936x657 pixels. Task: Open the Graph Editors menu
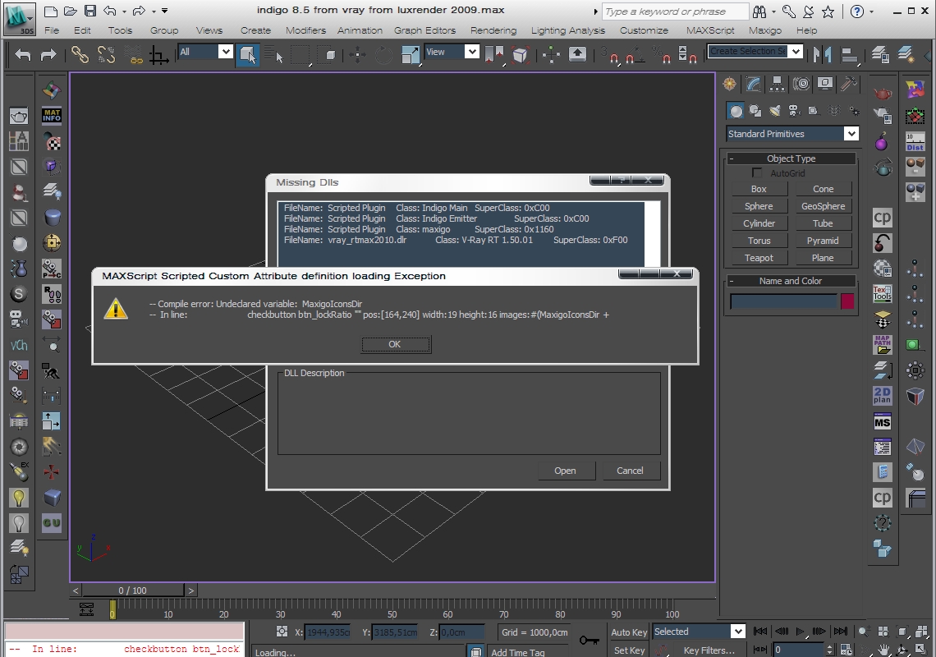pyautogui.click(x=424, y=30)
